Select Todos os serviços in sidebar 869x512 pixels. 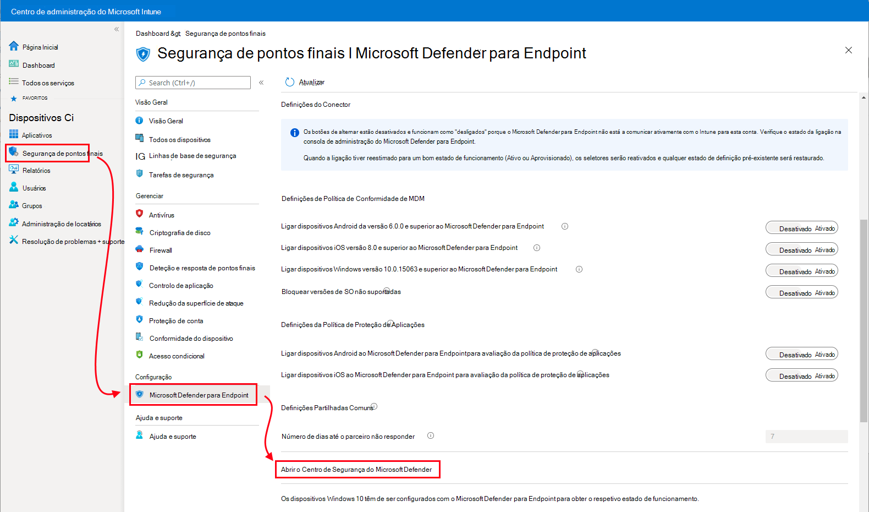click(x=48, y=83)
